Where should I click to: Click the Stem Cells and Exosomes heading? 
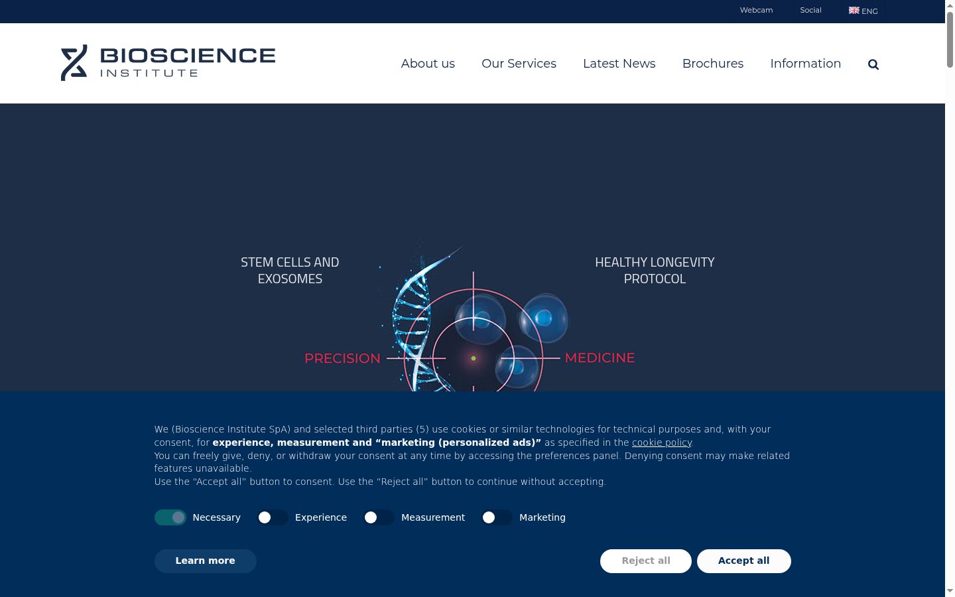coord(290,271)
